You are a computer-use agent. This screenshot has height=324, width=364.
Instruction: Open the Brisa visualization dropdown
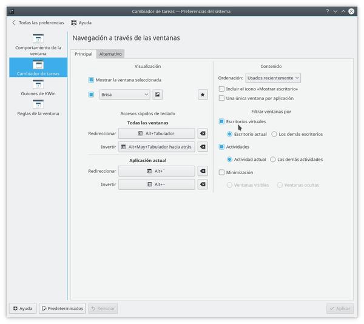(x=124, y=95)
